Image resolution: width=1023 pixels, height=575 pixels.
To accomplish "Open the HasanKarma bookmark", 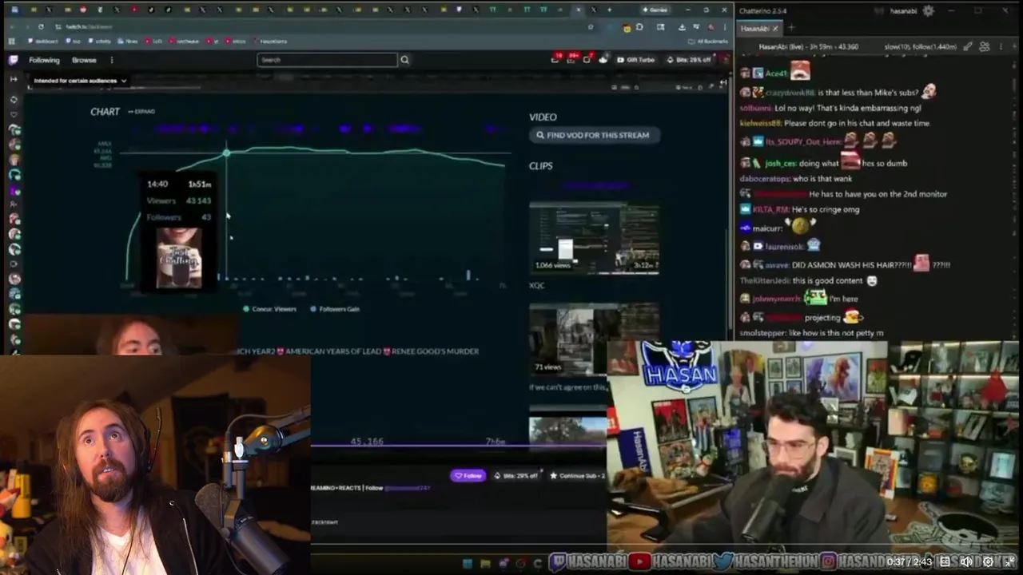I will pos(270,42).
